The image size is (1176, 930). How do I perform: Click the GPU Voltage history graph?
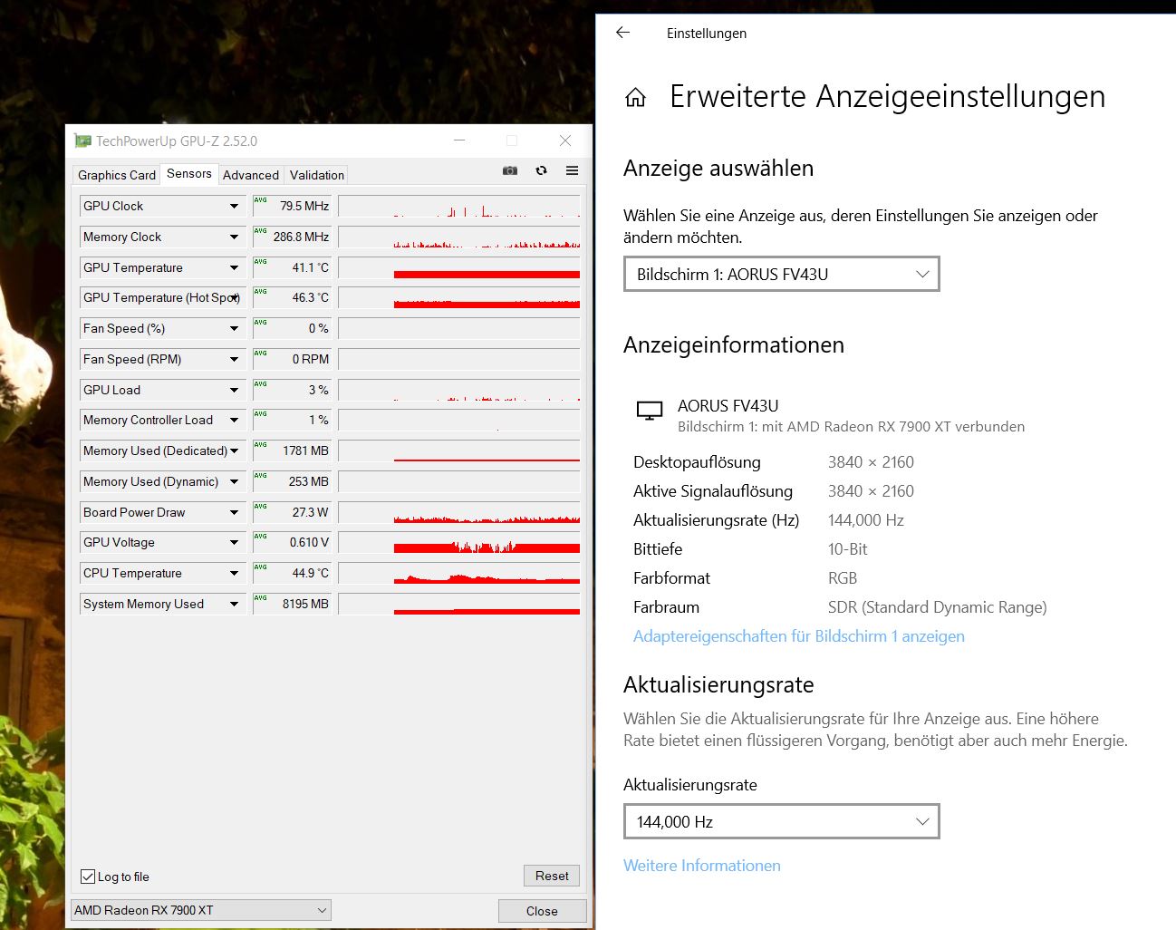pos(459,543)
